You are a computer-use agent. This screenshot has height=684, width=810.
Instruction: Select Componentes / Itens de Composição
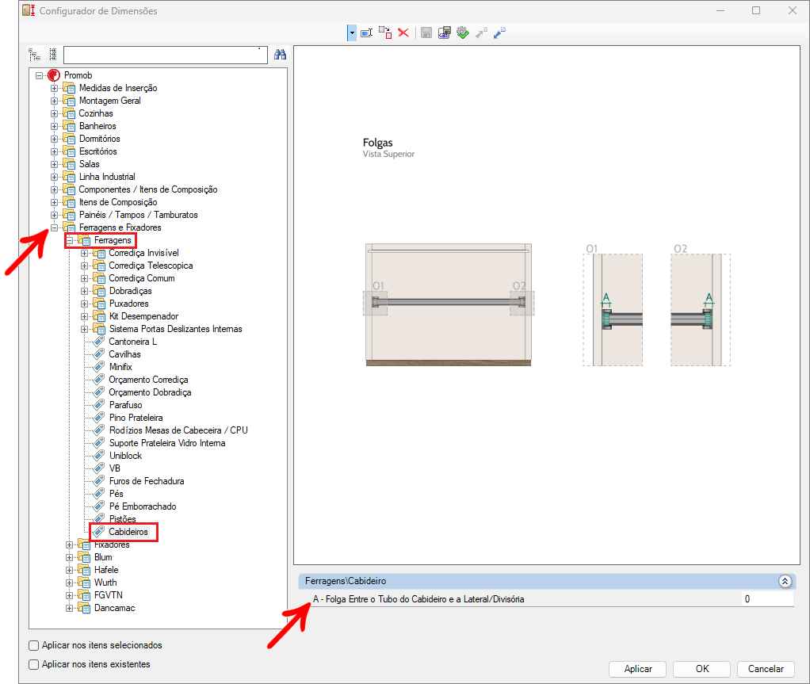147,189
